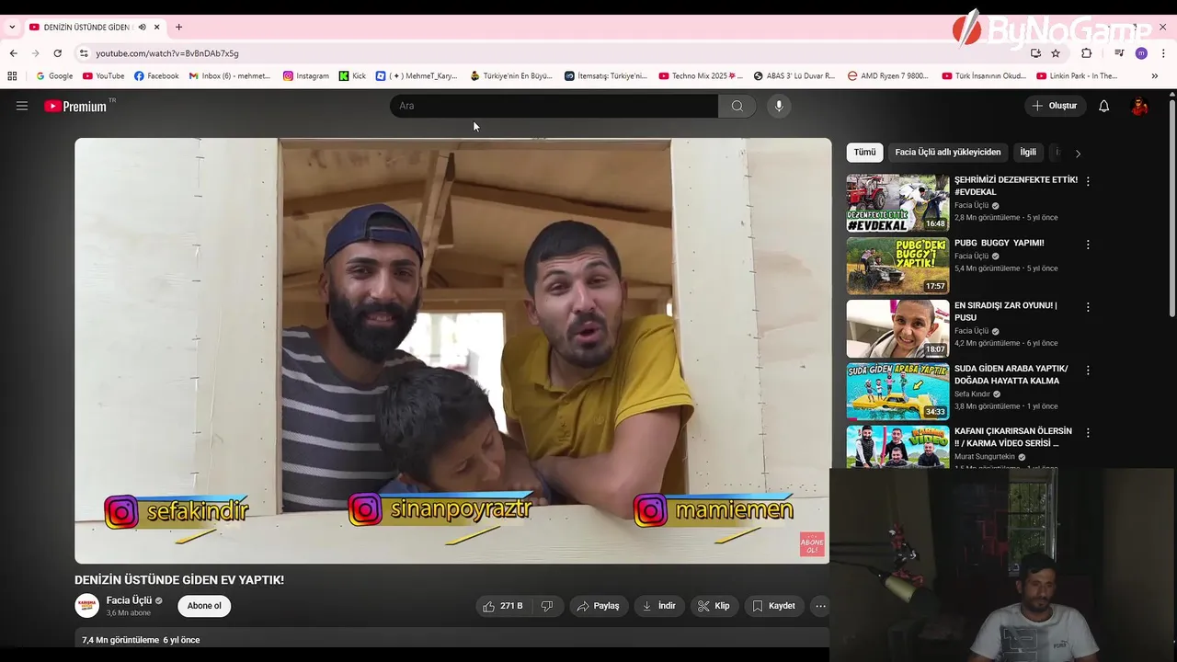Go back with the browser back arrow
Viewport: 1177px width, 662px height.
click(13, 53)
